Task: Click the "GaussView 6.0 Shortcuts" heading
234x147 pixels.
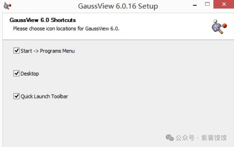Action: (x=43, y=20)
